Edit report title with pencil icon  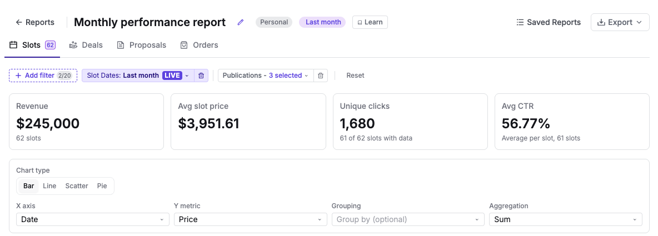coord(241,22)
